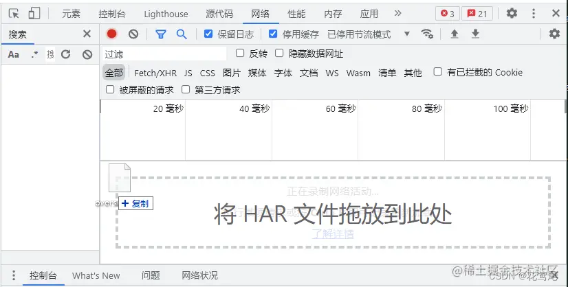Viewport: 568px width, 287px height.
Task: Refresh the search results
Action: (x=65, y=55)
